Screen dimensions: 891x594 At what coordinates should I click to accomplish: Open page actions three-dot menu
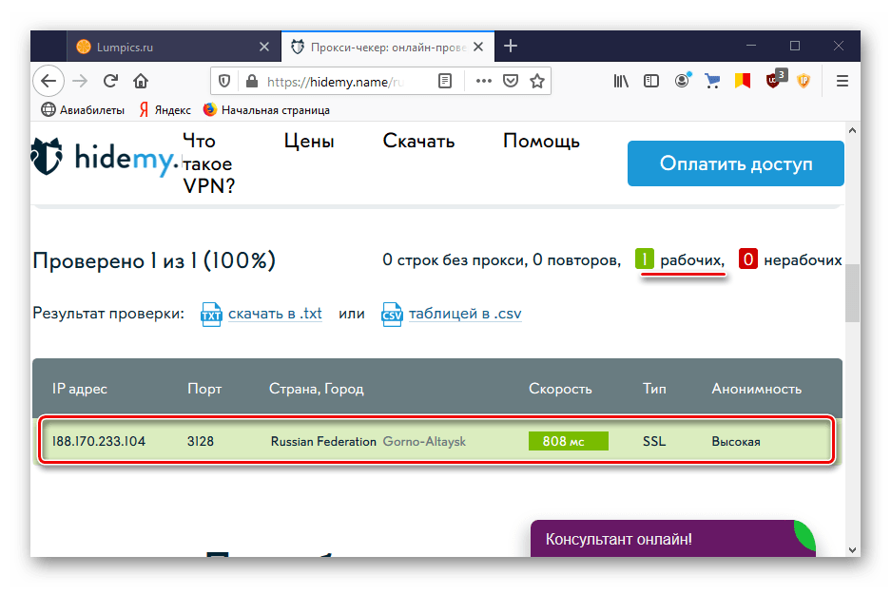484,82
